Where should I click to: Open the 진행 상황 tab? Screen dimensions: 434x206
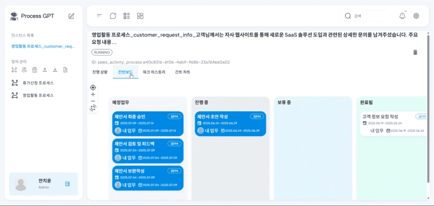click(100, 72)
